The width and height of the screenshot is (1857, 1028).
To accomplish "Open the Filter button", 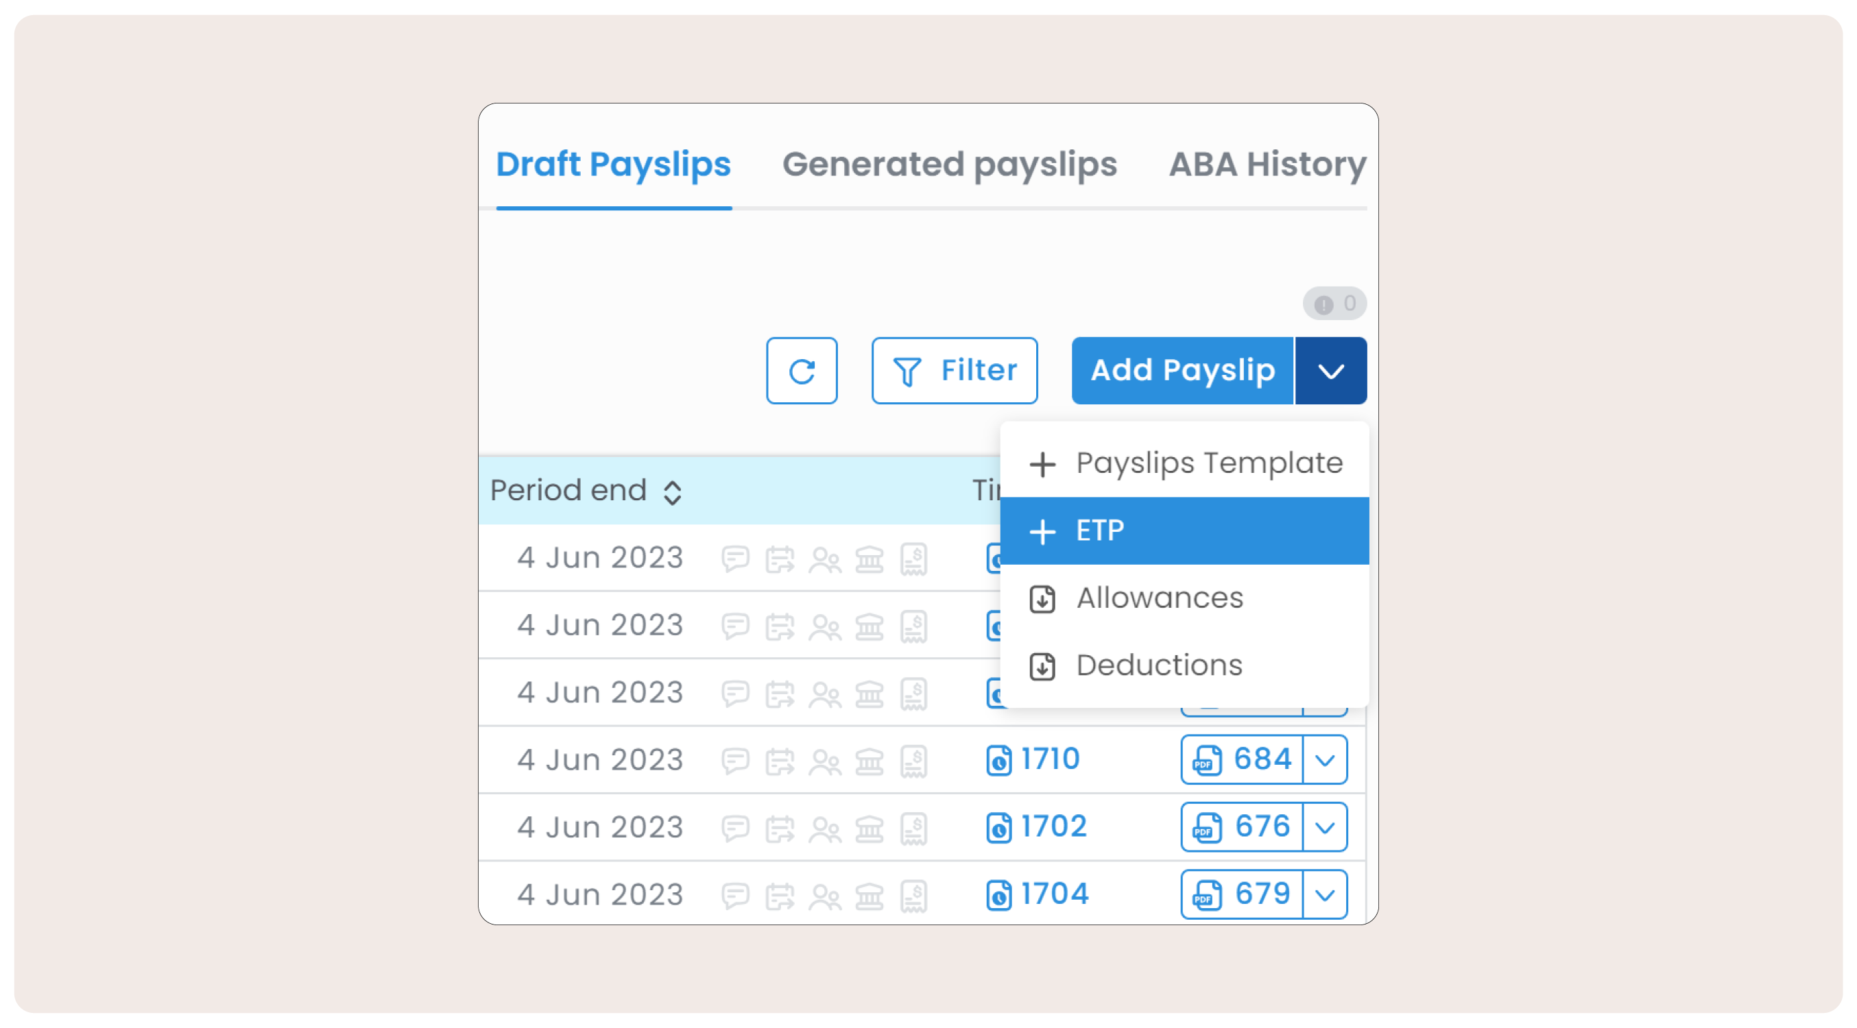I will (954, 371).
